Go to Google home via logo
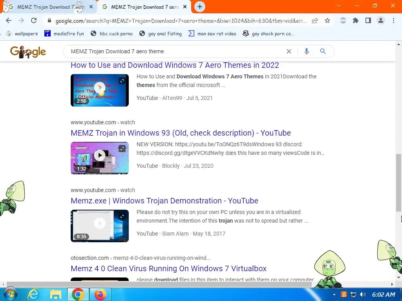The image size is (402, 301). click(28, 52)
